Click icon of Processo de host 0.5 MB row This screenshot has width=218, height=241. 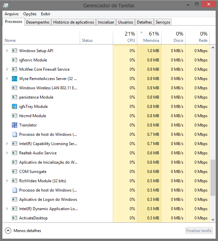tap(15, 190)
